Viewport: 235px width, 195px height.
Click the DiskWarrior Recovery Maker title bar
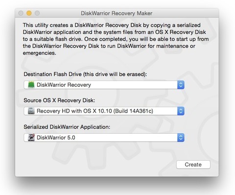pos(117,13)
